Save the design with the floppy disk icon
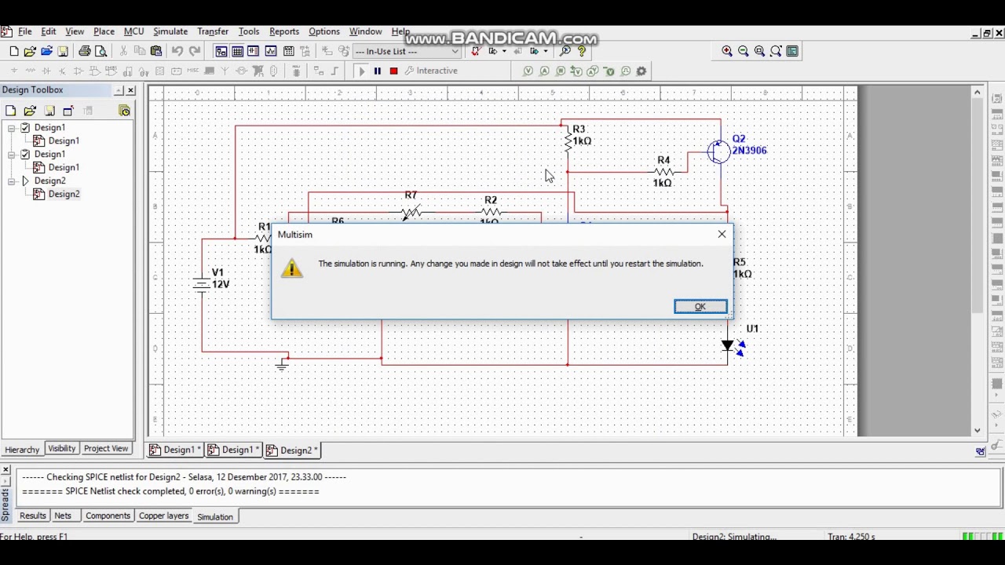This screenshot has height=565, width=1005. [x=63, y=51]
